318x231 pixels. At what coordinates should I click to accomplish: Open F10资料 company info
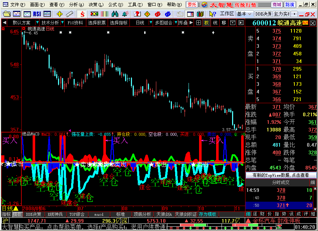pyautogui.click(x=75, y=22)
